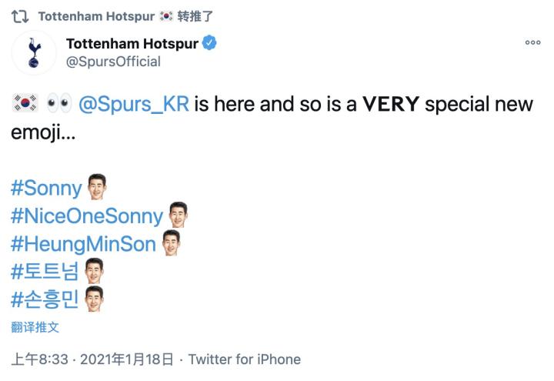Open the three-dot more options menu
The height and width of the screenshot is (381, 554).
click(x=532, y=43)
